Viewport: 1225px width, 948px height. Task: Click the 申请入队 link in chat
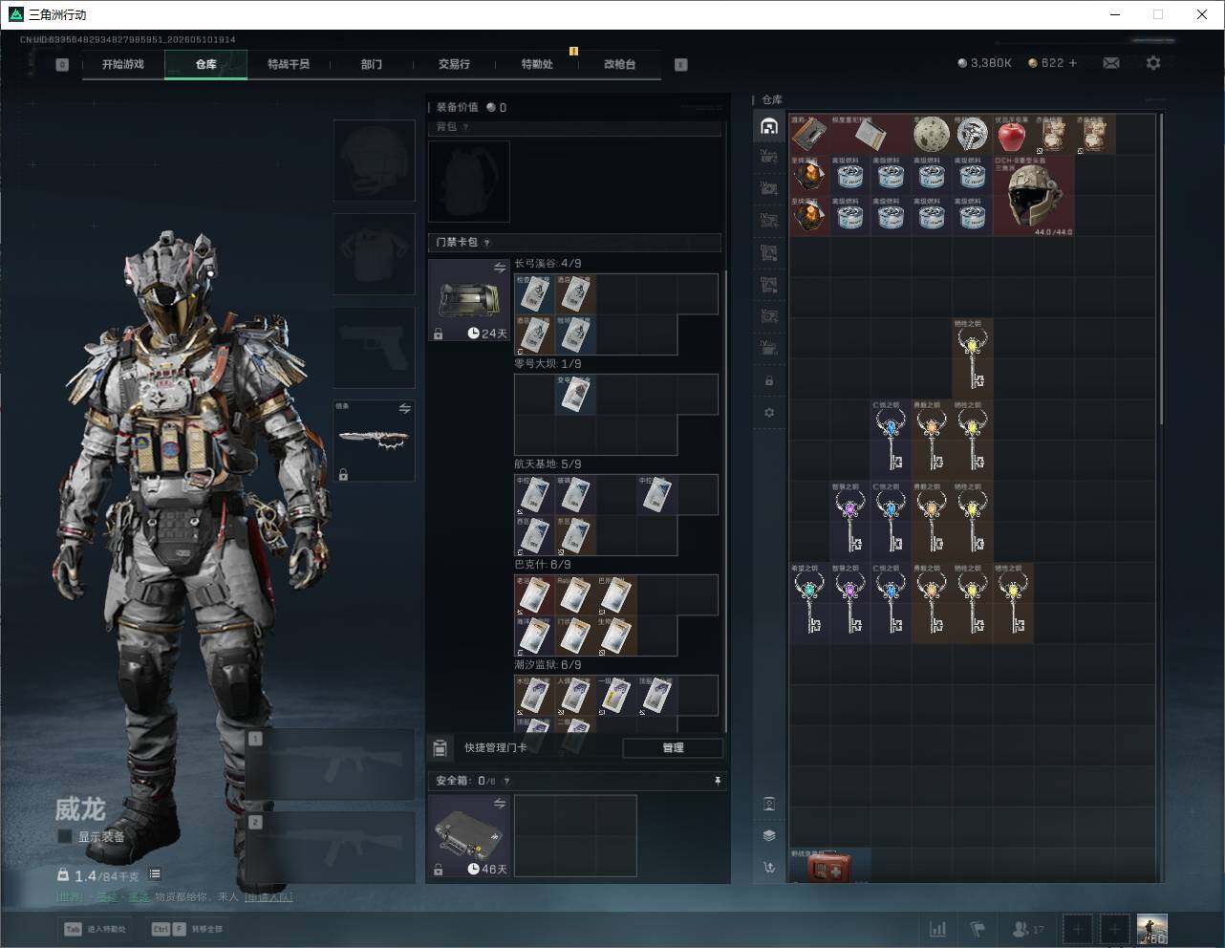coord(269,897)
